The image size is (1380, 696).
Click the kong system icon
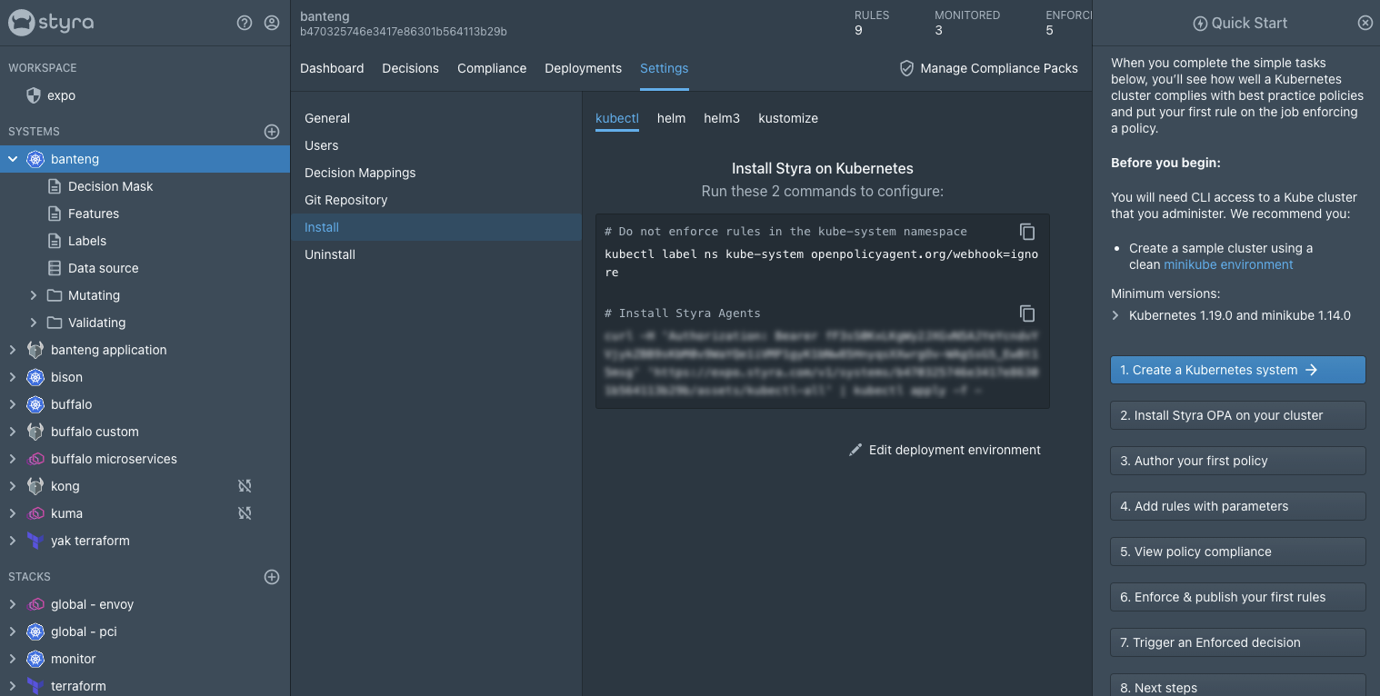coord(35,486)
